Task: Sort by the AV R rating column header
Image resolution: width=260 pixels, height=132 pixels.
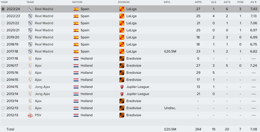Action: pyautogui.click(x=254, y=2)
